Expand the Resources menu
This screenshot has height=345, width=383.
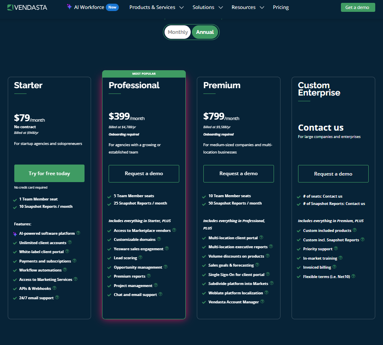pyautogui.click(x=247, y=7)
